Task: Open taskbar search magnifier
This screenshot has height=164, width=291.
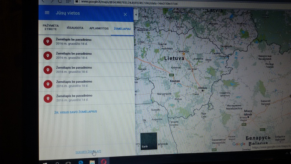Action: pyautogui.click(x=57, y=163)
